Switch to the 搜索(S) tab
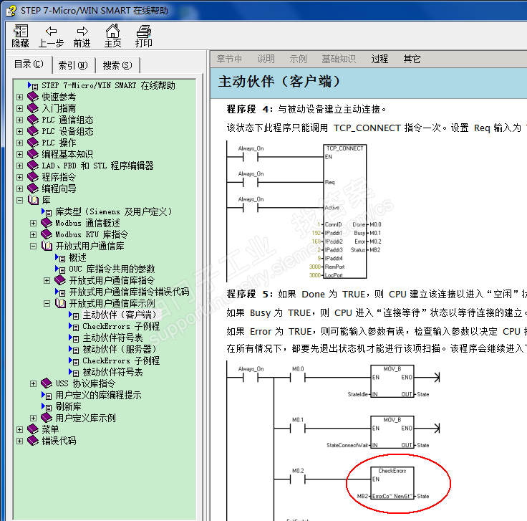Image resolution: width=527 pixels, height=521 pixels. tap(117, 65)
